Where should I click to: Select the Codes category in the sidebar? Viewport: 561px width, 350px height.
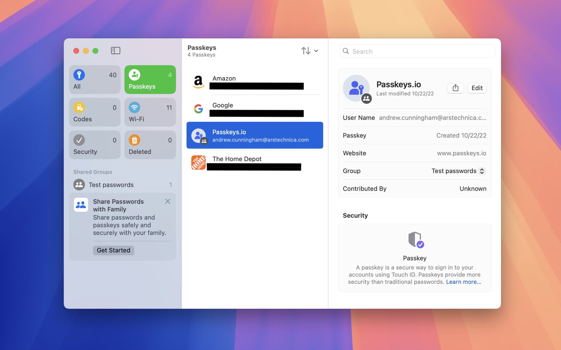[x=95, y=112]
